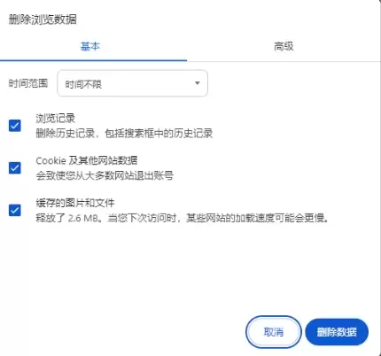The width and height of the screenshot is (381, 356).
Task: Click the 删除浏览数据 dialog title
Action: click(x=43, y=19)
